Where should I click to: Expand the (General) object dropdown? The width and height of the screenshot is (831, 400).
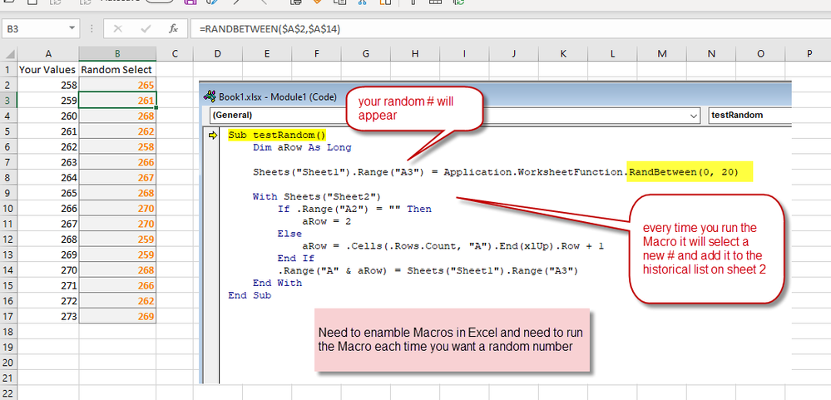point(693,115)
